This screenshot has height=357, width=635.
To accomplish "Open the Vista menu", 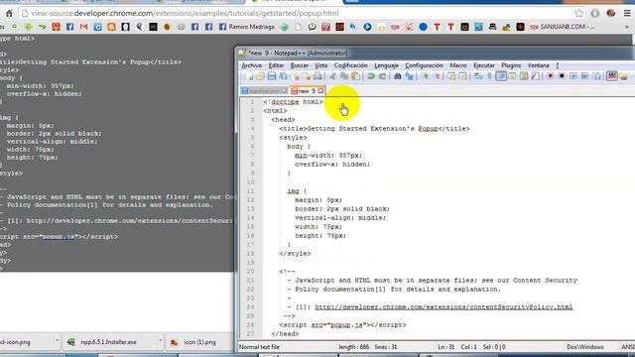I will (321, 65).
